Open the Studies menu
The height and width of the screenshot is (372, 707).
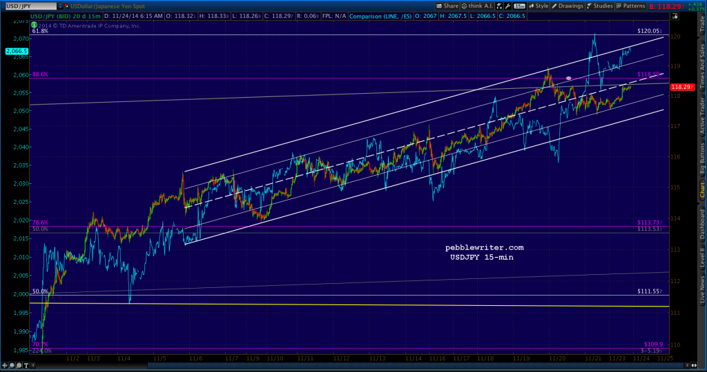(600, 6)
